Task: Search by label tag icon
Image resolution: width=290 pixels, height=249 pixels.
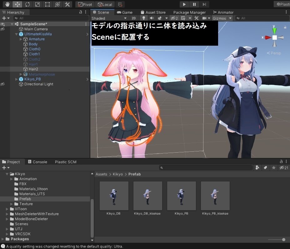Action: pos(265,168)
